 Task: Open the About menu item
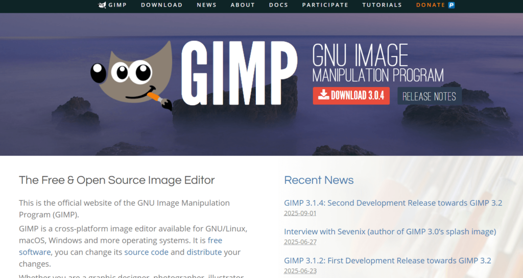coord(243,5)
